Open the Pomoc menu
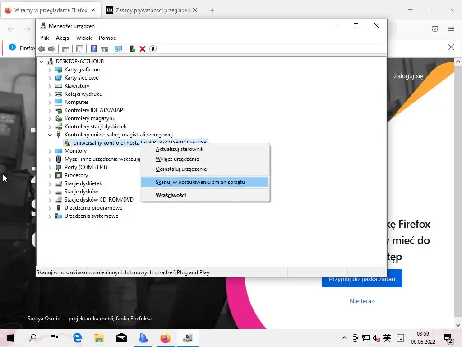The height and width of the screenshot is (347, 462). pyautogui.click(x=107, y=38)
